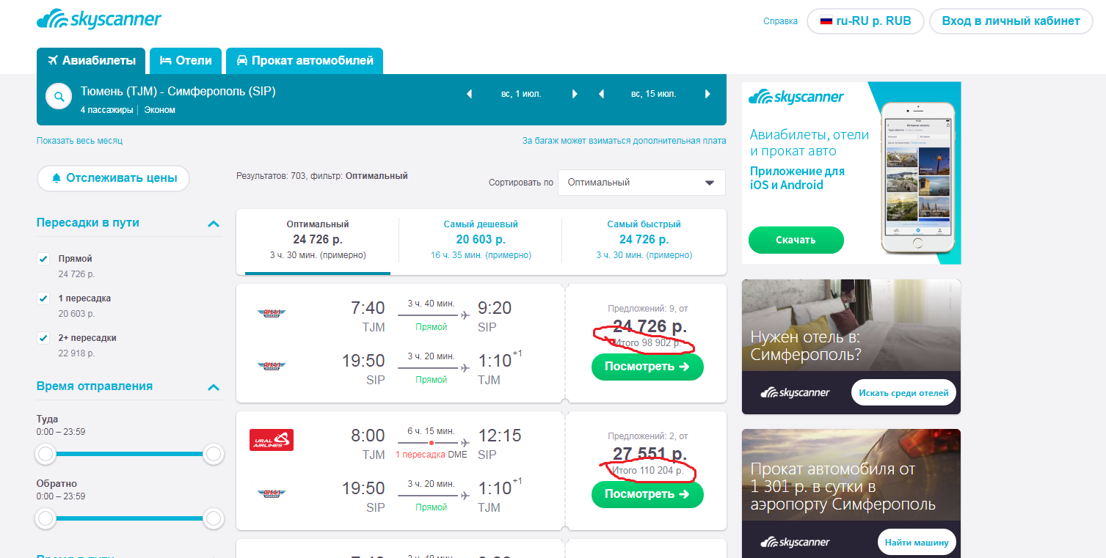Screen dimensions: 1106x558
Task: Click the Итого 98 902 р. total
Action: (x=647, y=342)
